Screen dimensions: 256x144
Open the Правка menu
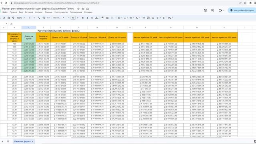coord(13,12)
